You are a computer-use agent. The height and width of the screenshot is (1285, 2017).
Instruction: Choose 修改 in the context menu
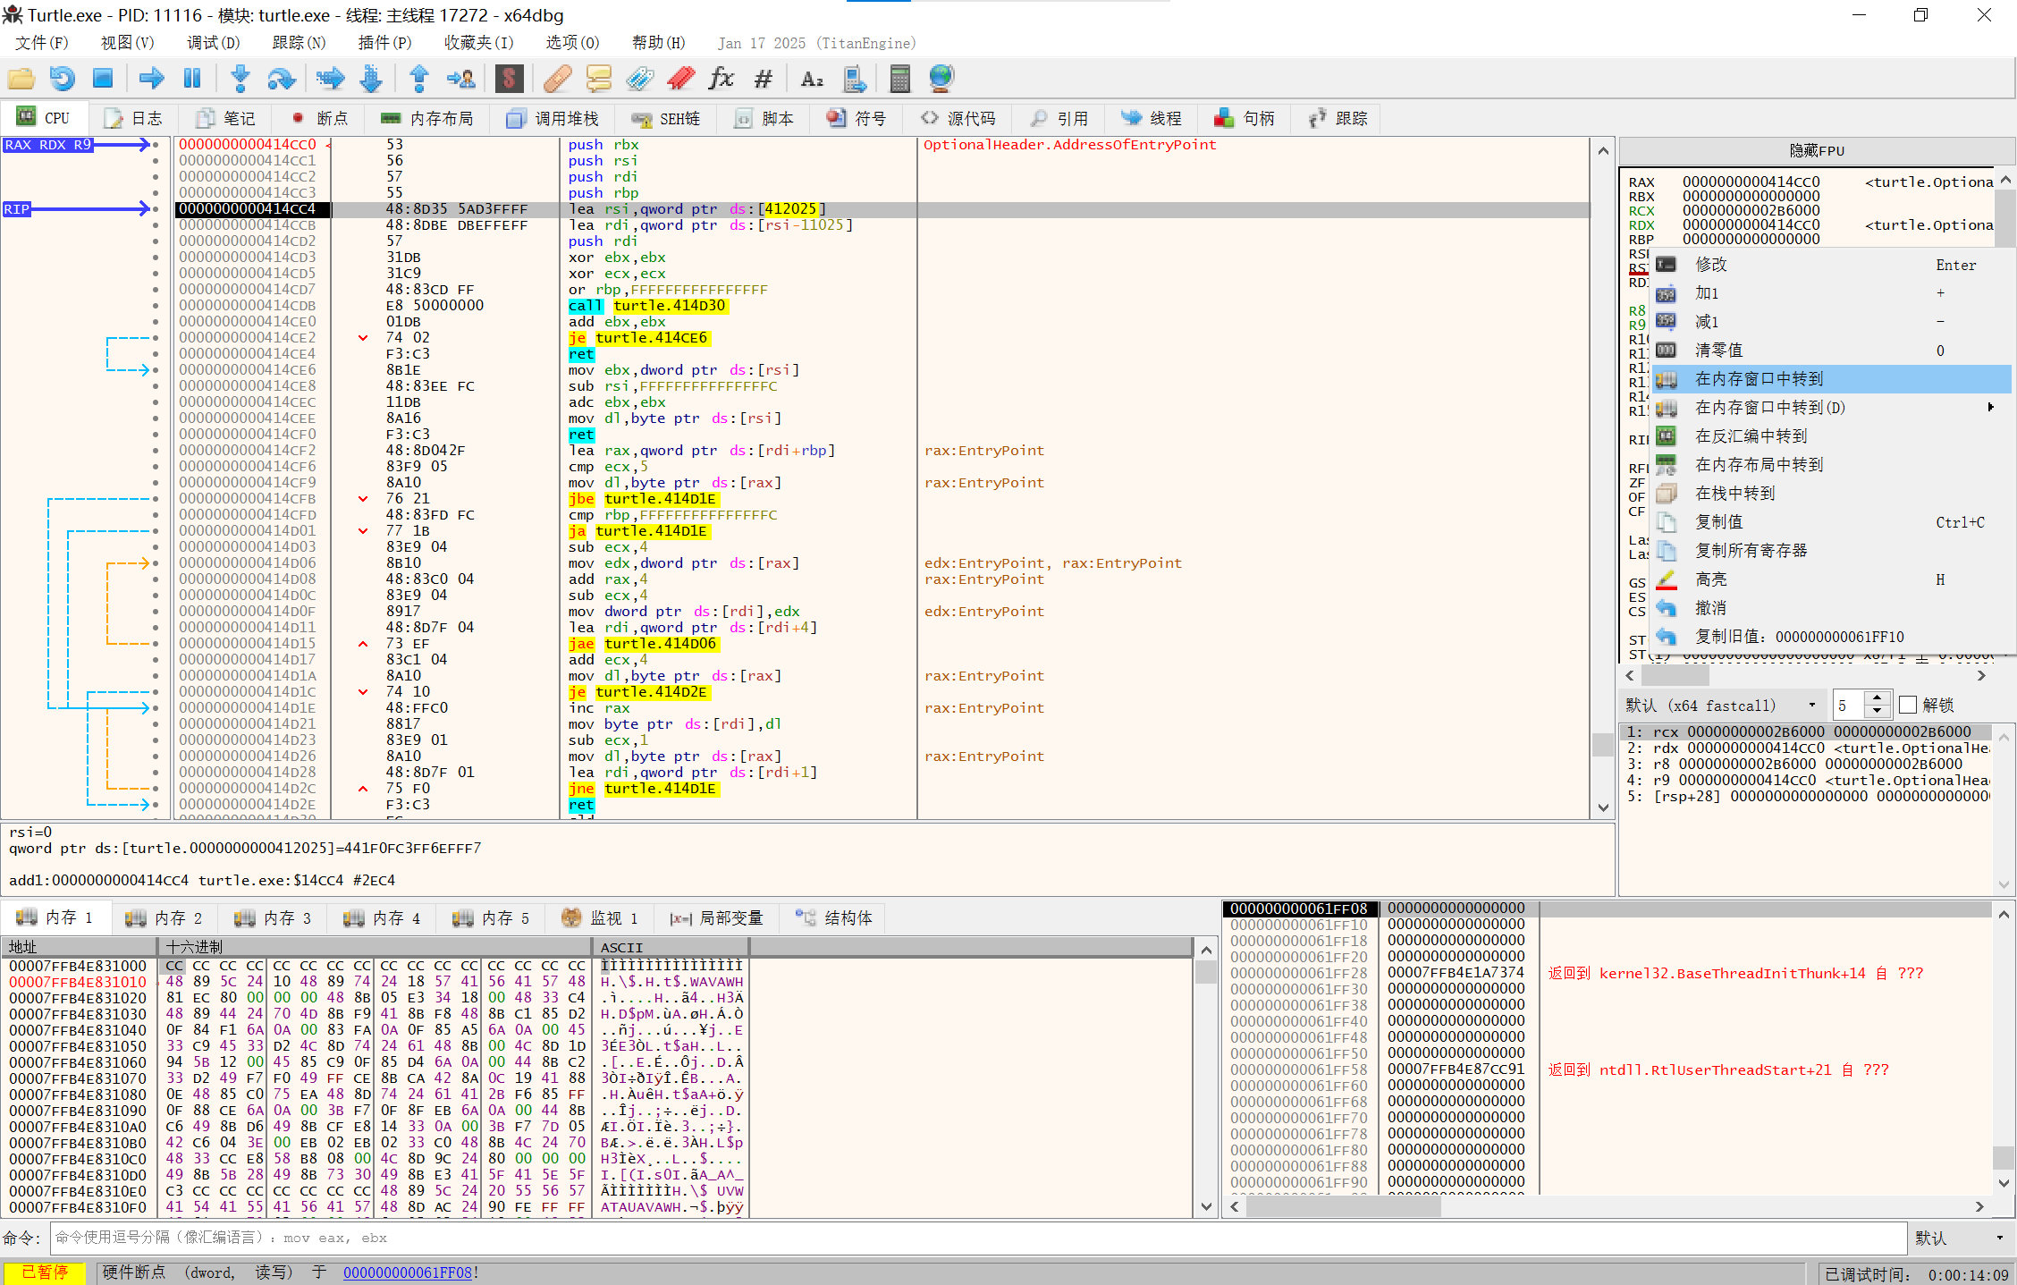[1831, 265]
